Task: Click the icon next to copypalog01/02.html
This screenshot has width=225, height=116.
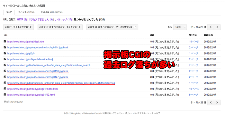Action: pyautogui.click(x=5, y=94)
